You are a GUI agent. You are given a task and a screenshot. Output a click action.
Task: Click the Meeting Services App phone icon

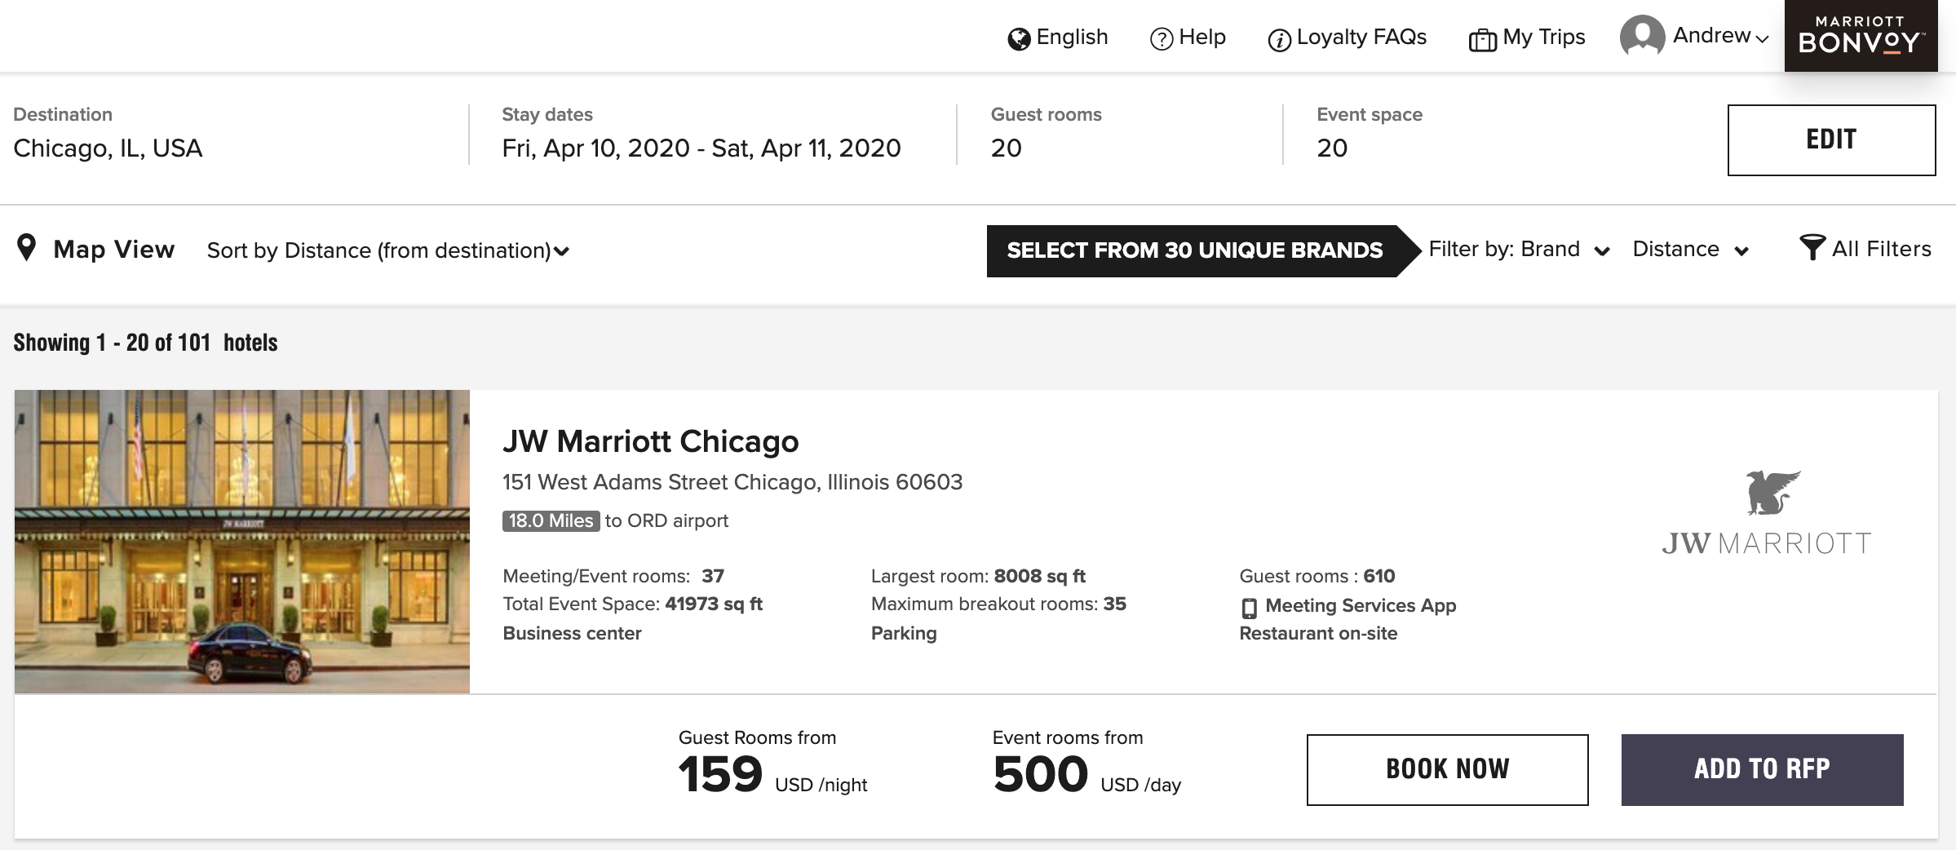(x=1249, y=608)
